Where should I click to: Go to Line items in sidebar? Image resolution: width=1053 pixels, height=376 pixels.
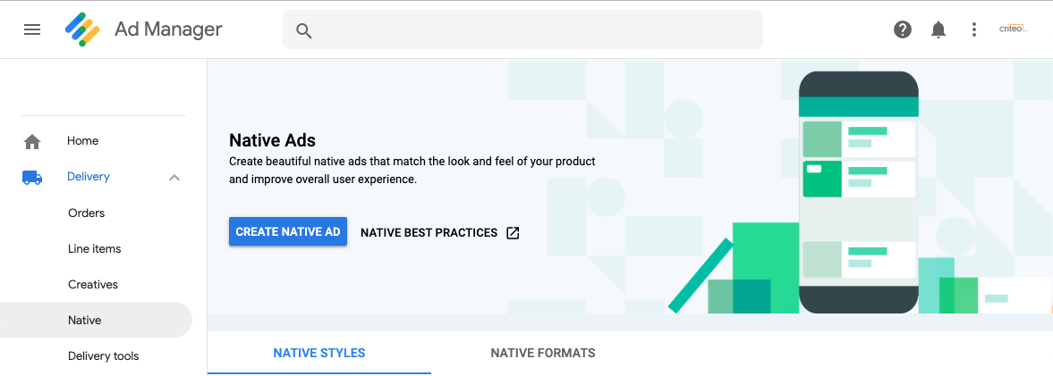pyautogui.click(x=95, y=248)
